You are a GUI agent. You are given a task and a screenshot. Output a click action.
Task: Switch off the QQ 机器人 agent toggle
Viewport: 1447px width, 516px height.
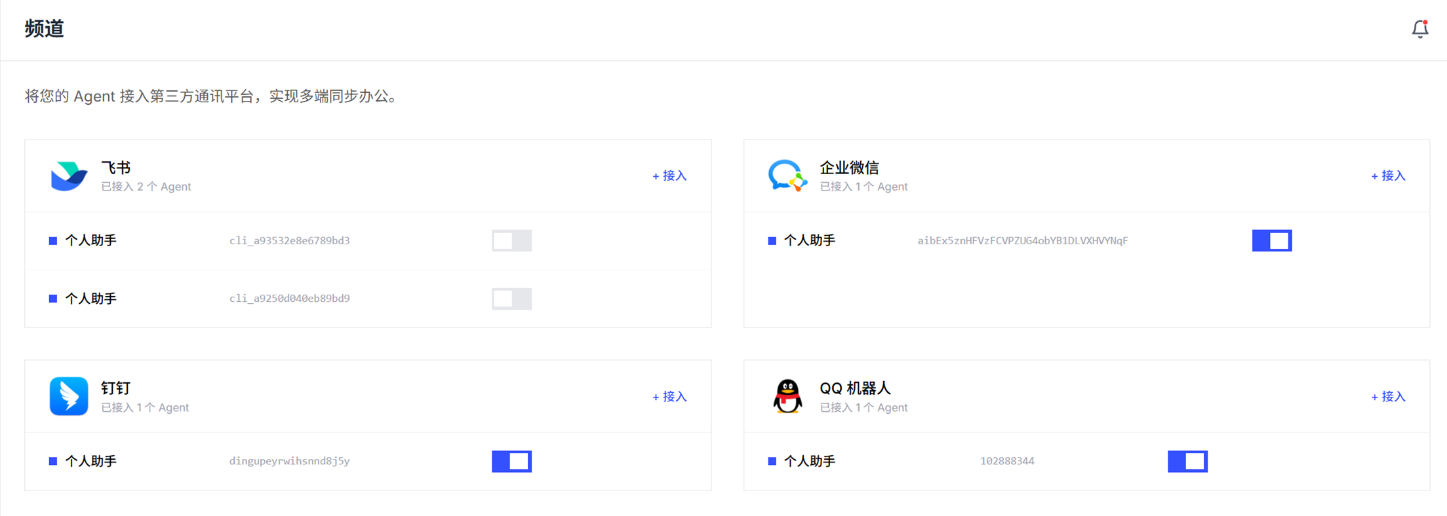click(1187, 461)
